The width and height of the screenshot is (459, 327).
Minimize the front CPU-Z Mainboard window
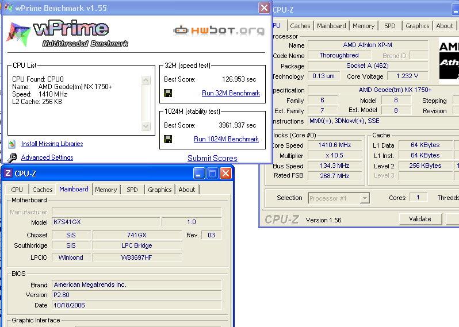click(x=199, y=174)
